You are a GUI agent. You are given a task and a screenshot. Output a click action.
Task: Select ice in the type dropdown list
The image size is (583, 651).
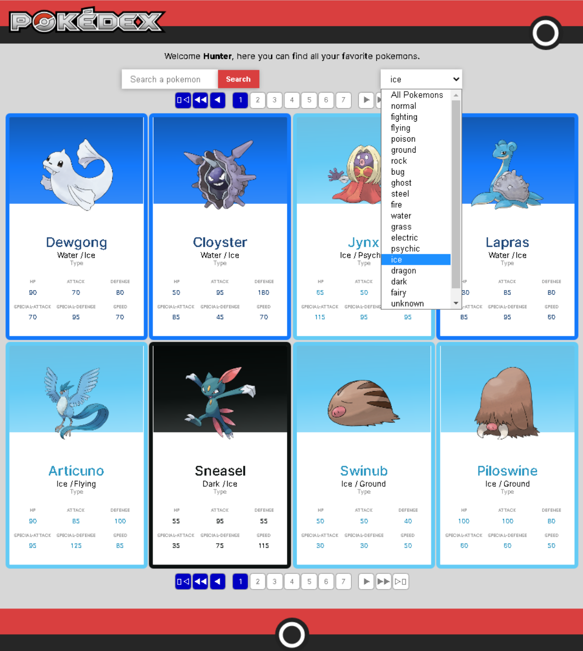(x=415, y=260)
